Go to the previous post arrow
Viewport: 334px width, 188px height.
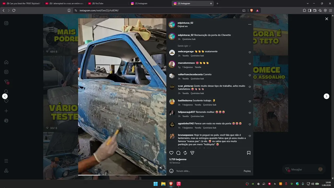(x=5, y=96)
